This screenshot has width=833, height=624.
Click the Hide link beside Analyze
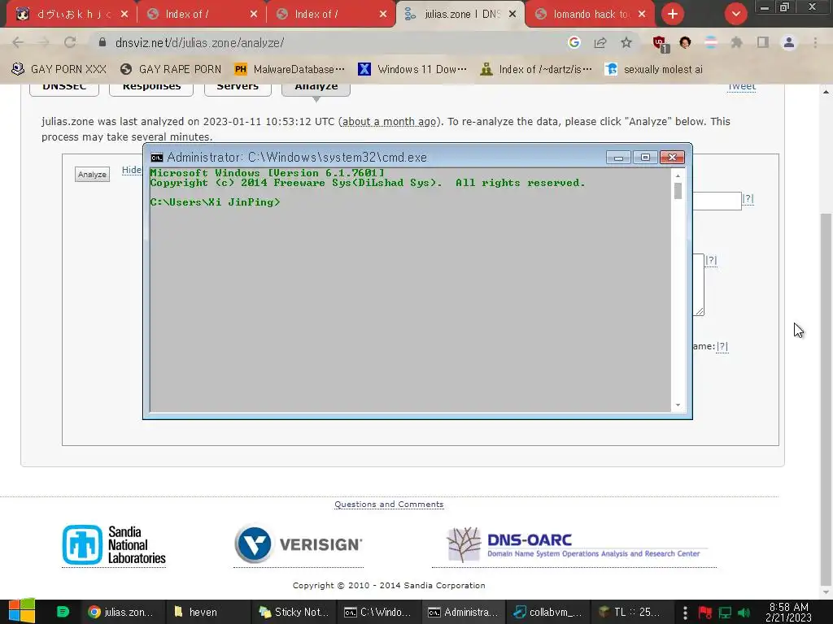[x=132, y=170]
